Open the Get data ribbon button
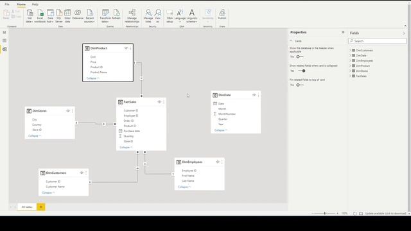Viewport: 411px width, 231px height. tap(30, 15)
